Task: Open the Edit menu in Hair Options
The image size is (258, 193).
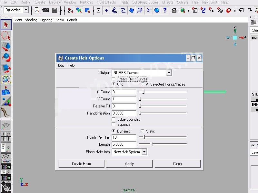Action: [x=61, y=65]
